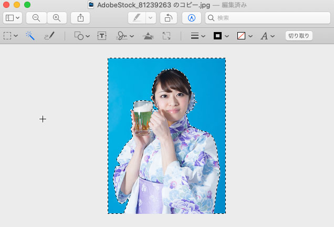Click the zoom out magnifier button
334x227 pixels.
(36, 18)
